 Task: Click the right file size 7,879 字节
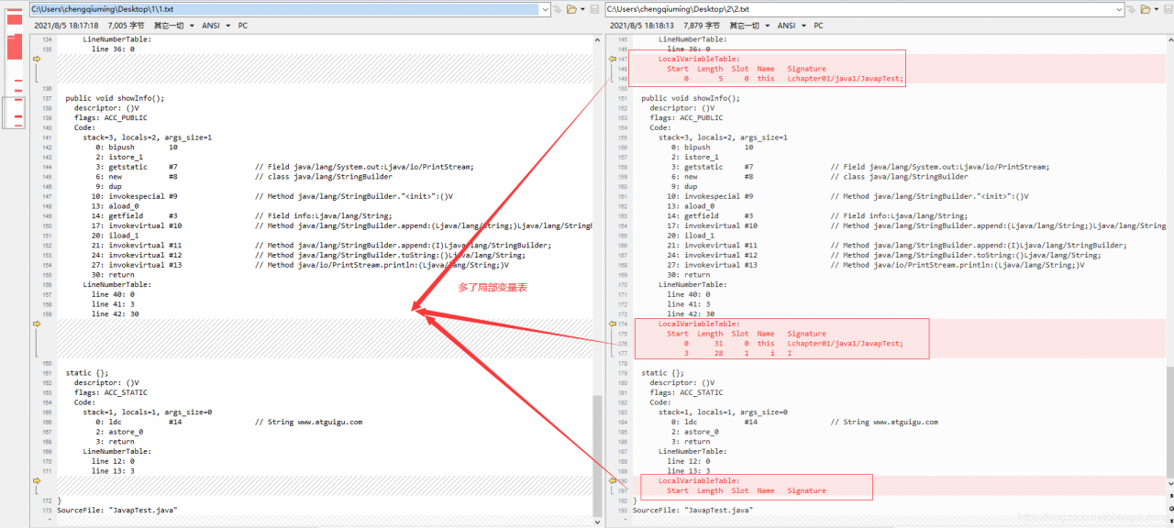pyautogui.click(x=702, y=26)
